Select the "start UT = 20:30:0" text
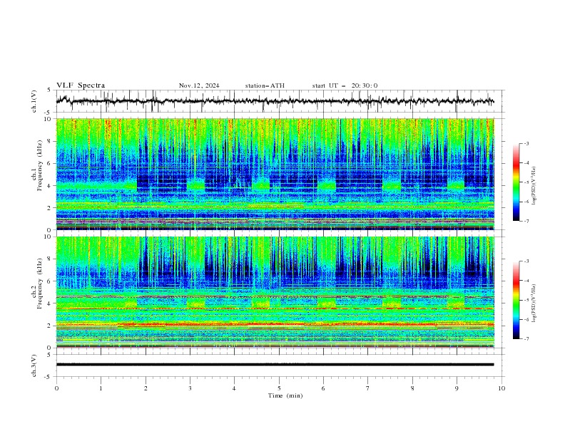This screenshot has width=565, height=436. click(345, 85)
